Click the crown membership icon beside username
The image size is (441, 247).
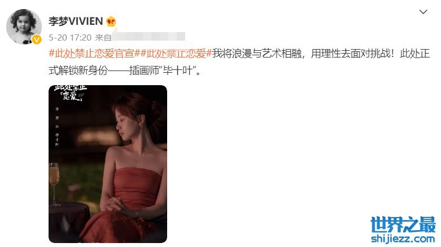click(x=111, y=21)
